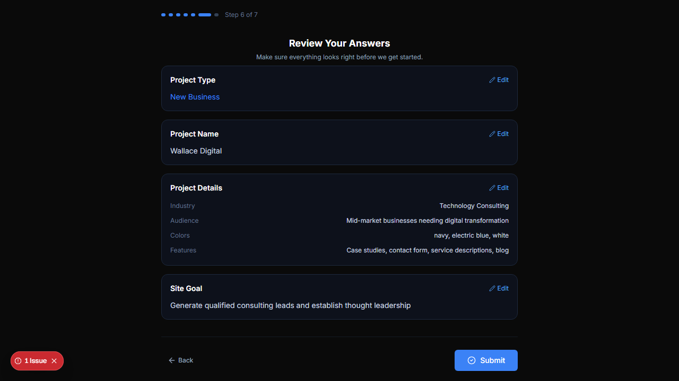Select the New Business project type text
This screenshot has width=679, height=381.
[x=195, y=97]
